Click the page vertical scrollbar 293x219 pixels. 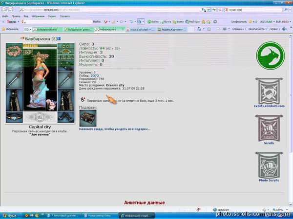(x=291, y=119)
